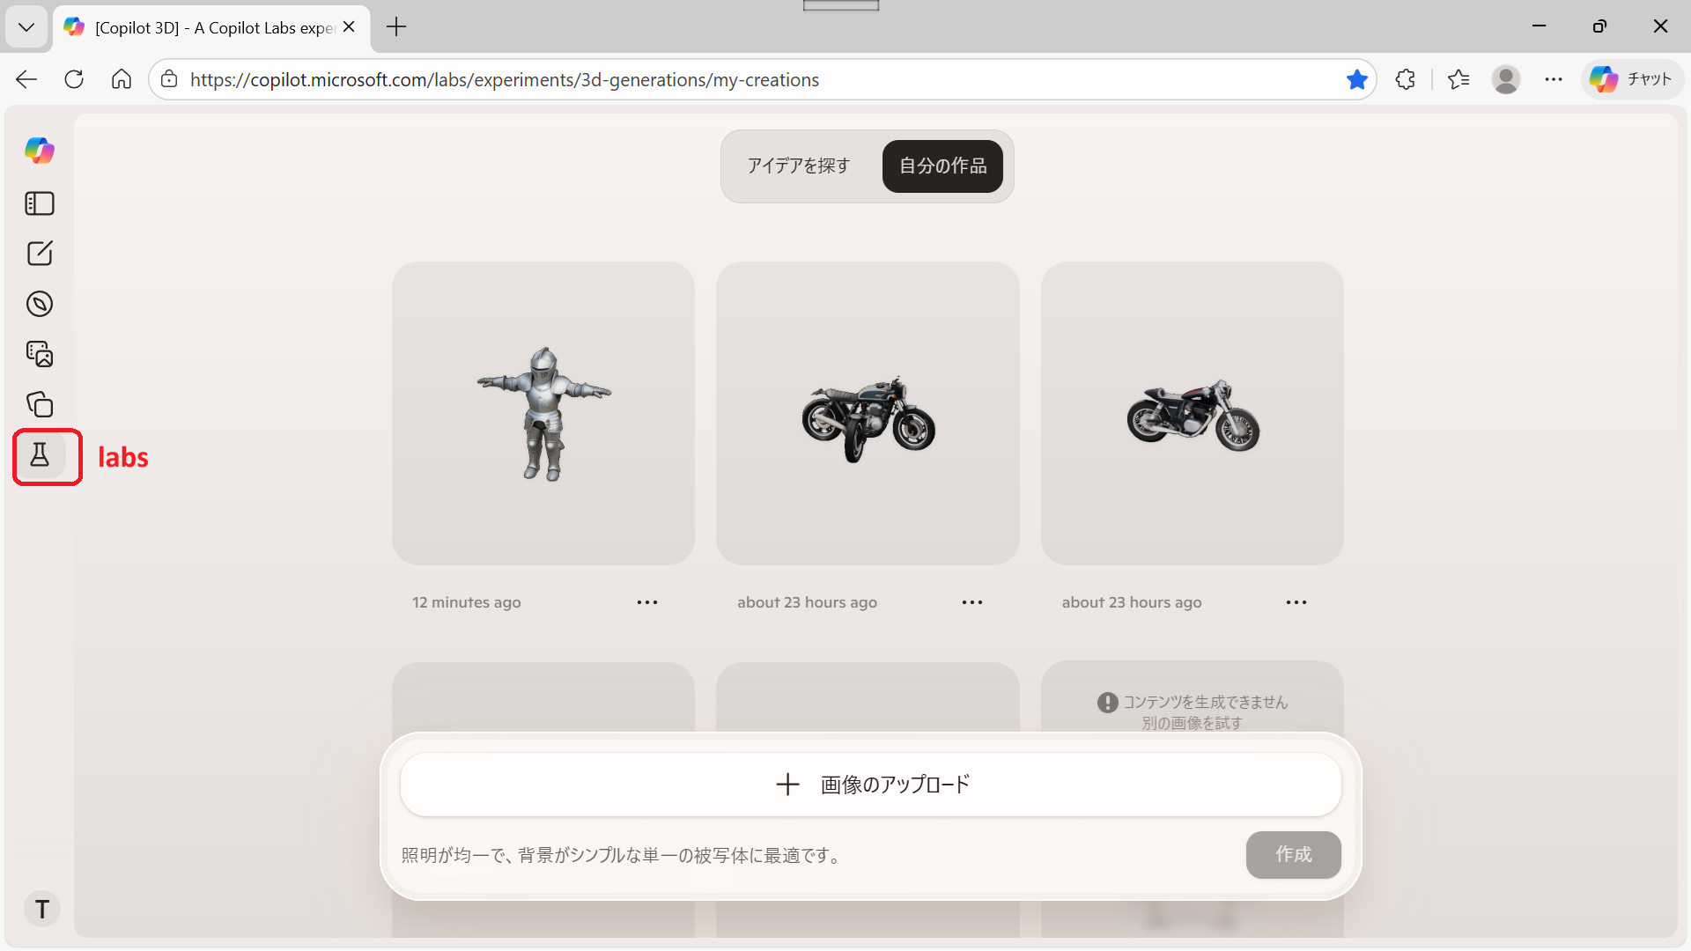Open the pages stack sidebar icon

(x=40, y=404)
